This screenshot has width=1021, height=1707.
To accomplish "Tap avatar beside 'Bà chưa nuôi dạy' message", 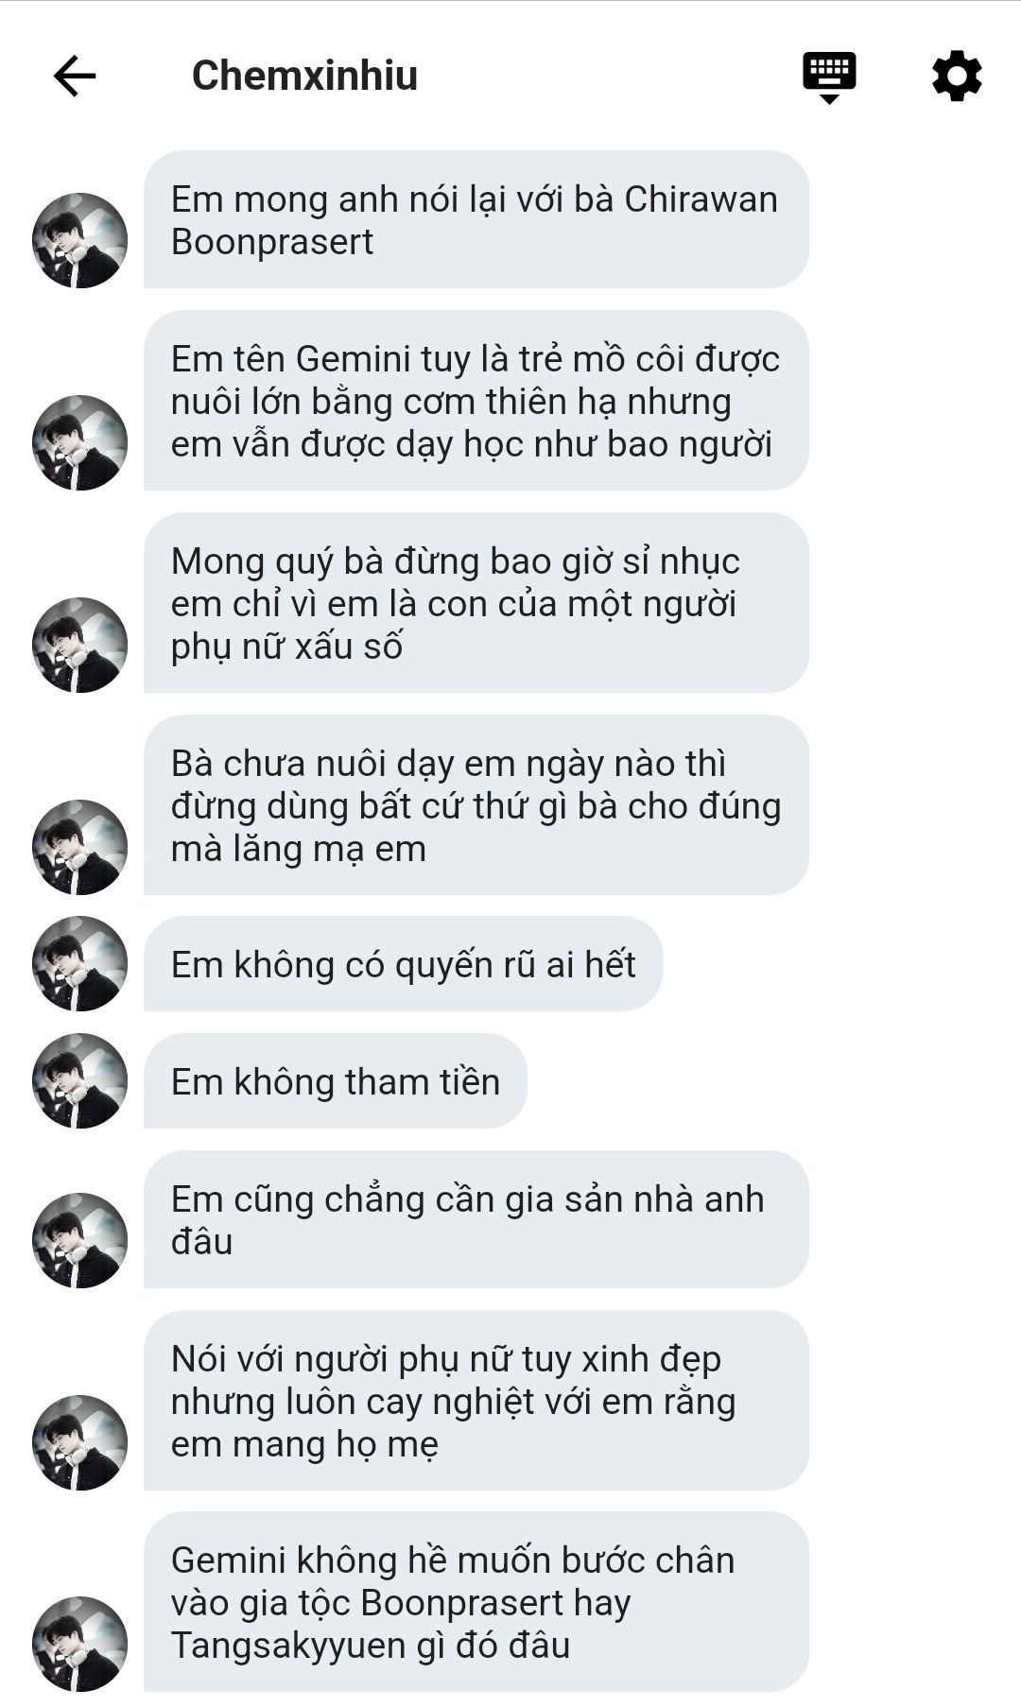I will [x=80, y=847].
